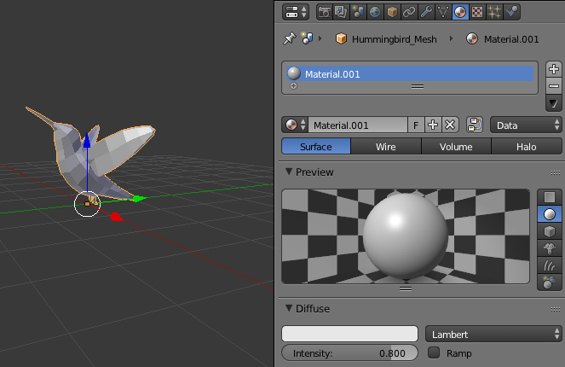The image size is (565, 367).
Task: Open the Object properties tab
Action: coord(392,12)
